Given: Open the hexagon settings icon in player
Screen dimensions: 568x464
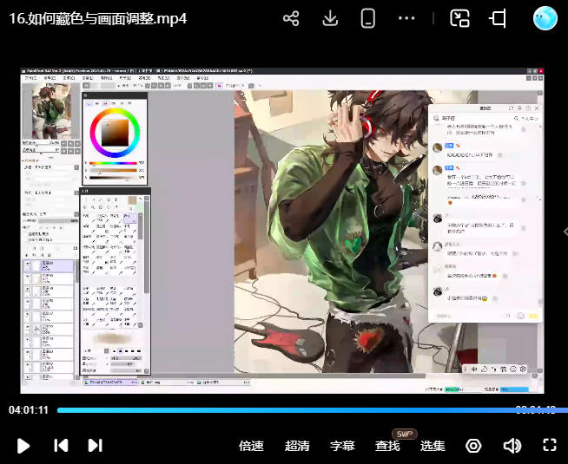Looking at the screenshot, I should (x=473, y=446).
